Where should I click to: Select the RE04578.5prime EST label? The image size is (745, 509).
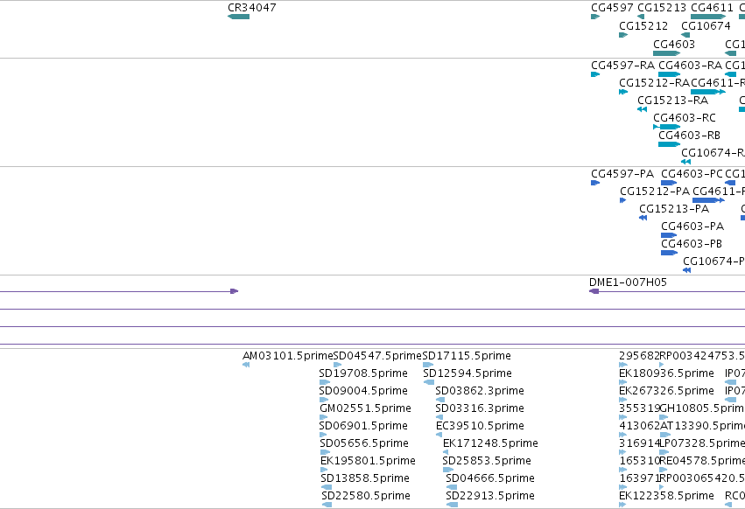[x=702, y=461]
